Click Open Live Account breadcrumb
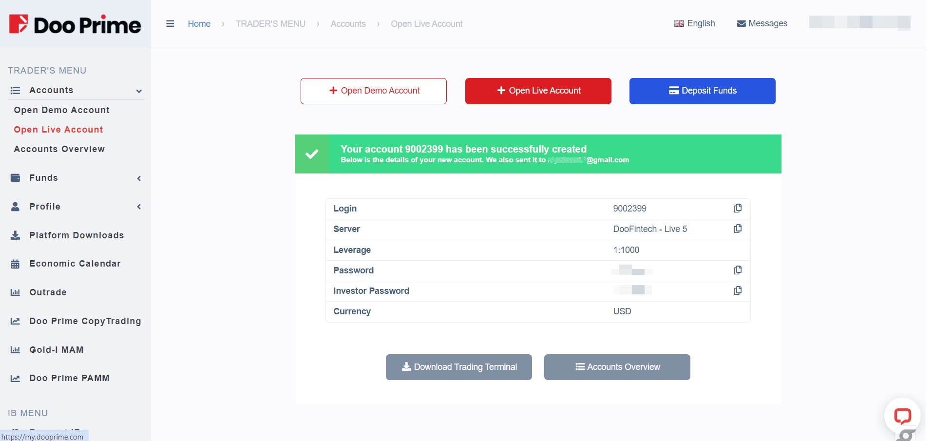 [427, 24]
